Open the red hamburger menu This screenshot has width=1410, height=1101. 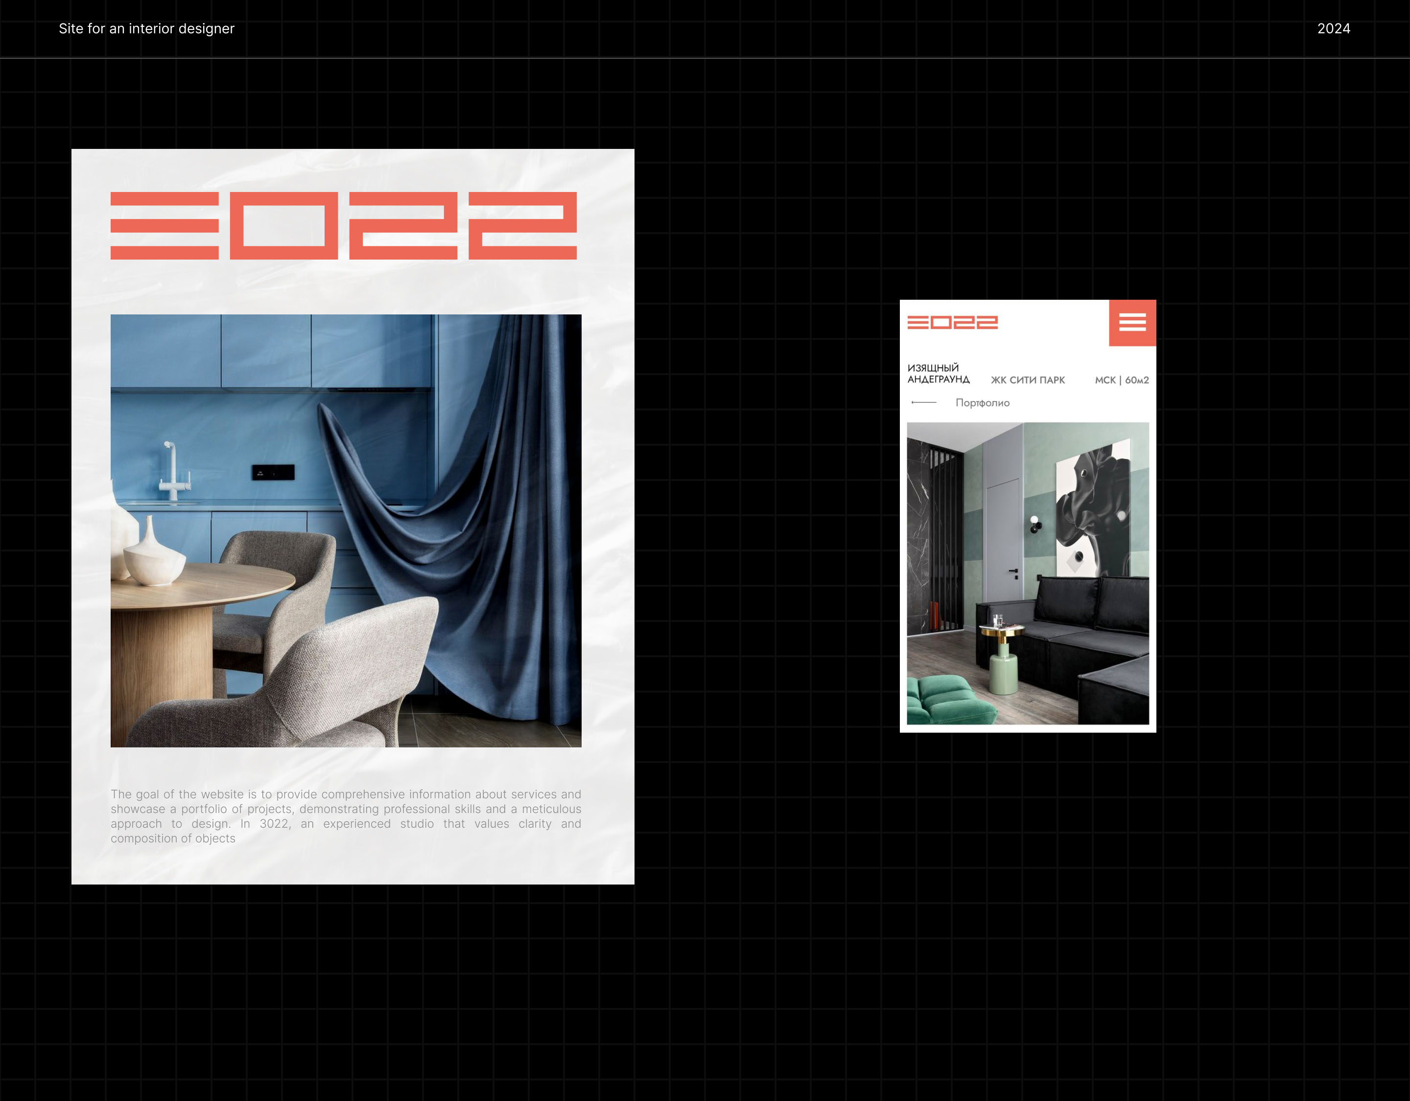point(1132,322)
